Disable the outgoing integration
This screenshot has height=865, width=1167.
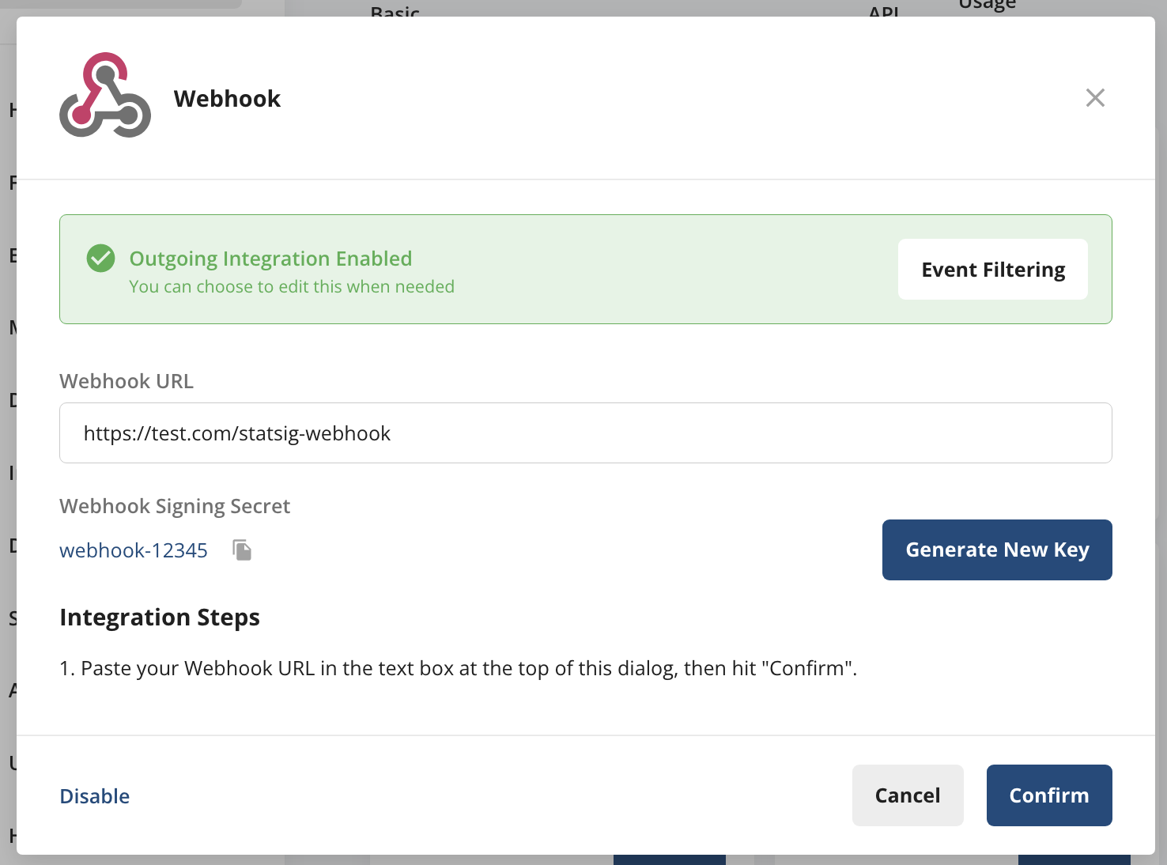pos(94,795)
